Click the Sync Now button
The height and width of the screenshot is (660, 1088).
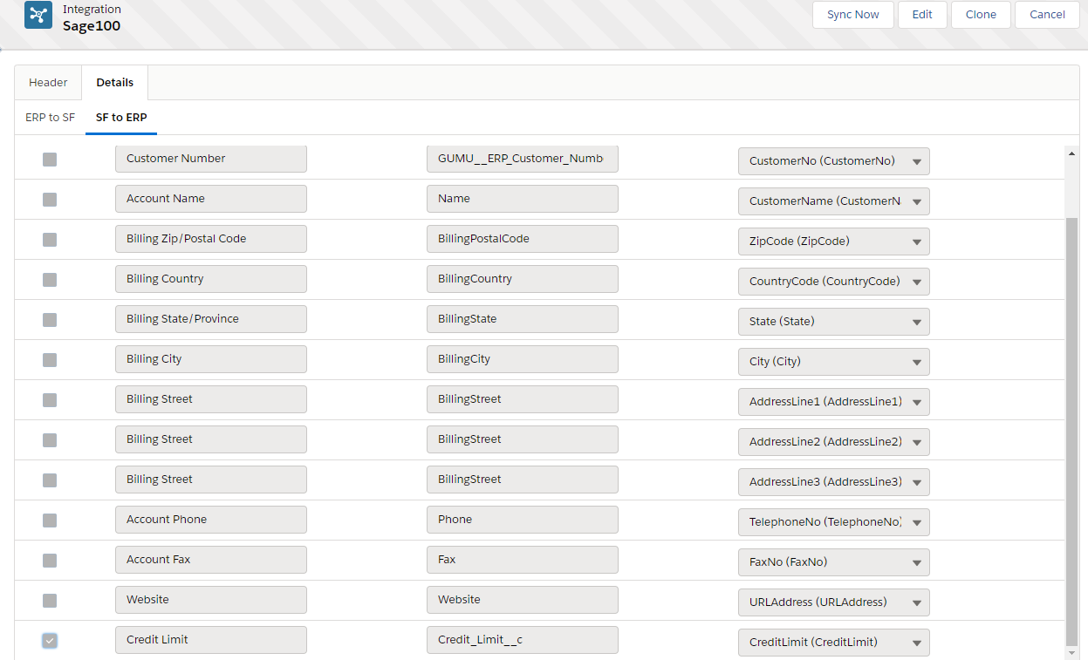853,15
